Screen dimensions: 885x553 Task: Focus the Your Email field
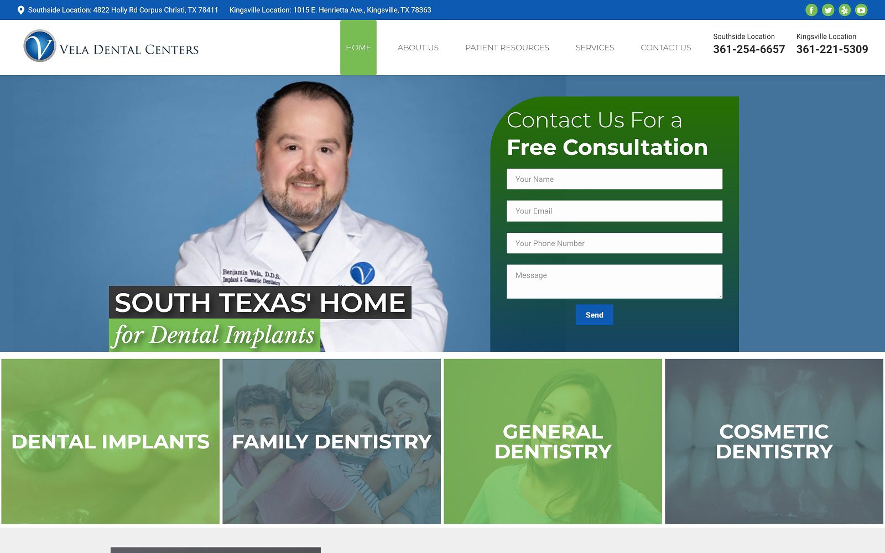click(x=615, y=211)
